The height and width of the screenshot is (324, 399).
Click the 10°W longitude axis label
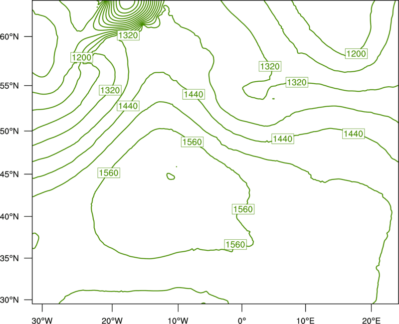[178, 321]
